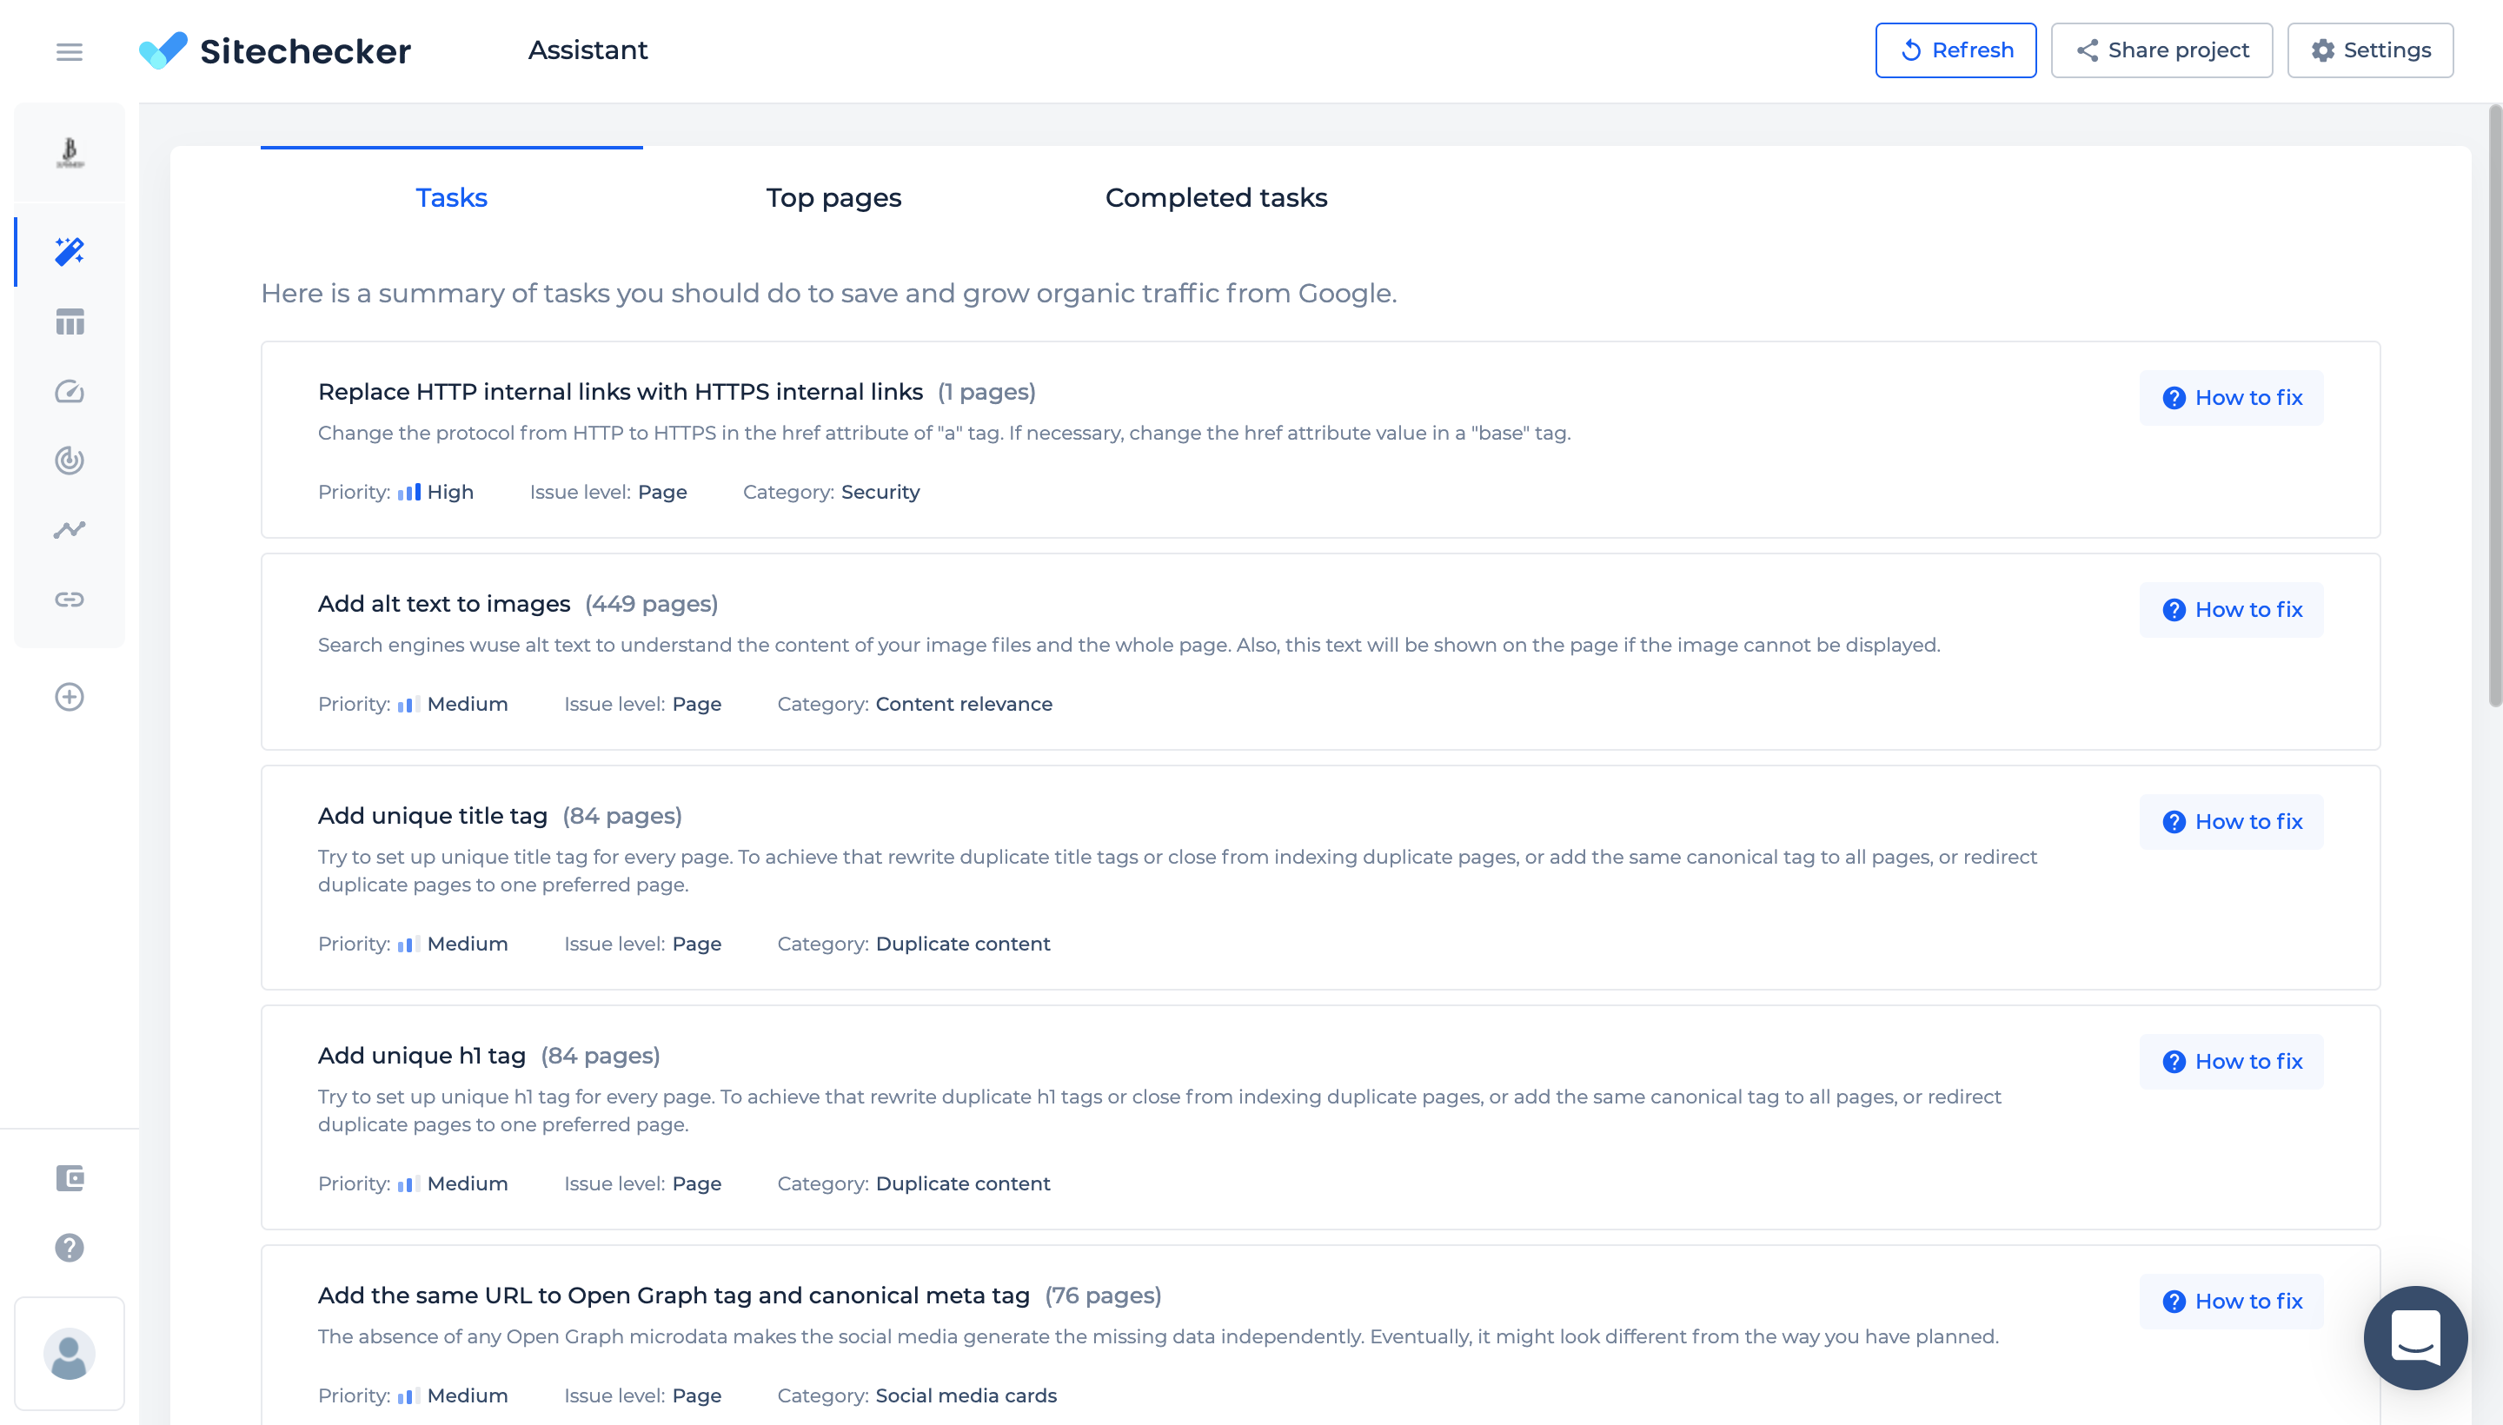Open the sidebar hamburger menu
The height and width of the screenshot is (1425, 2503).
click(x=69, y=51)
